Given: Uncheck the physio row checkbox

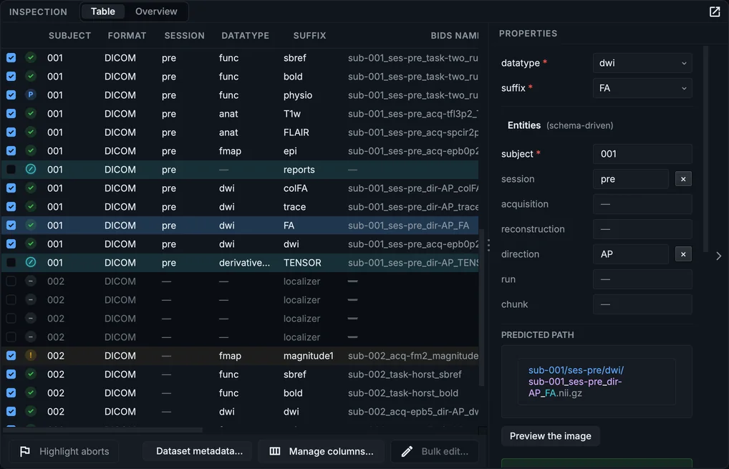Looking at the screenshot, I should coord(11,95).
